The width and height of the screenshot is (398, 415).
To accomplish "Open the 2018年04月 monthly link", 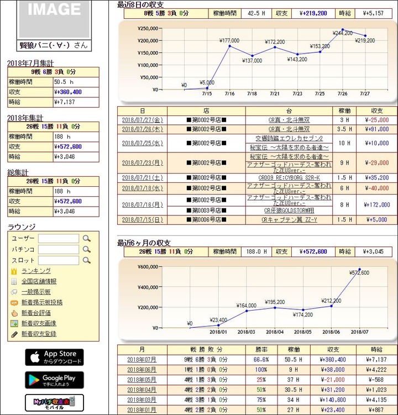I will point(142,390).
